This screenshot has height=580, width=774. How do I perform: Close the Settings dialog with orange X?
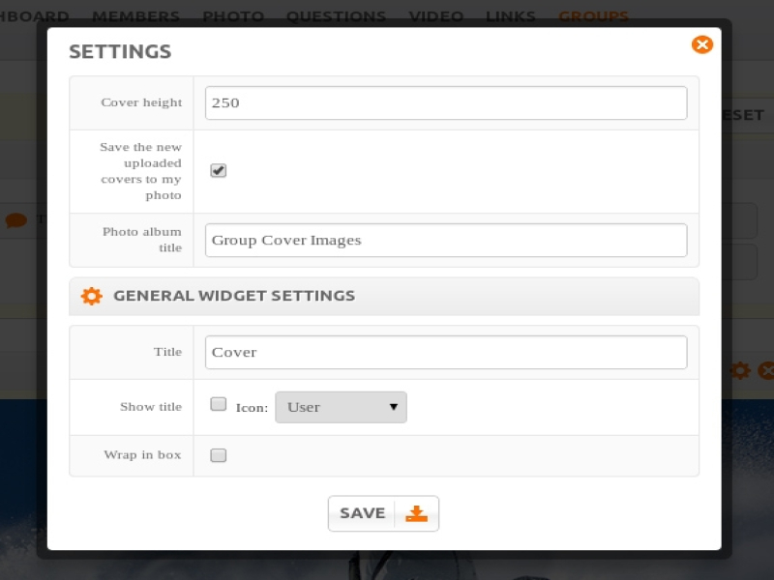pos(702,44)
